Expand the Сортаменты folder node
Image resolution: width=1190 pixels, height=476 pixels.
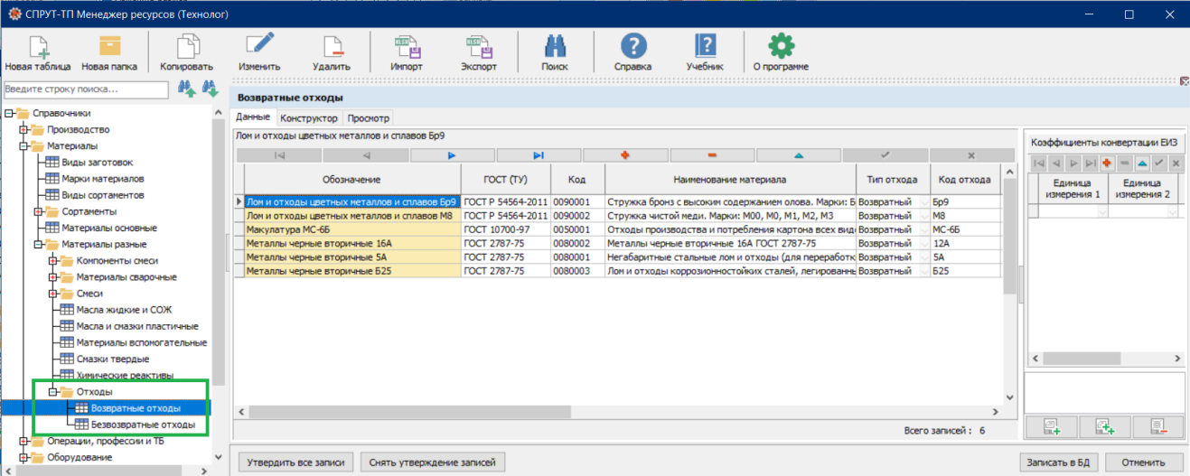pyautogui.click(x=39, y=211)
